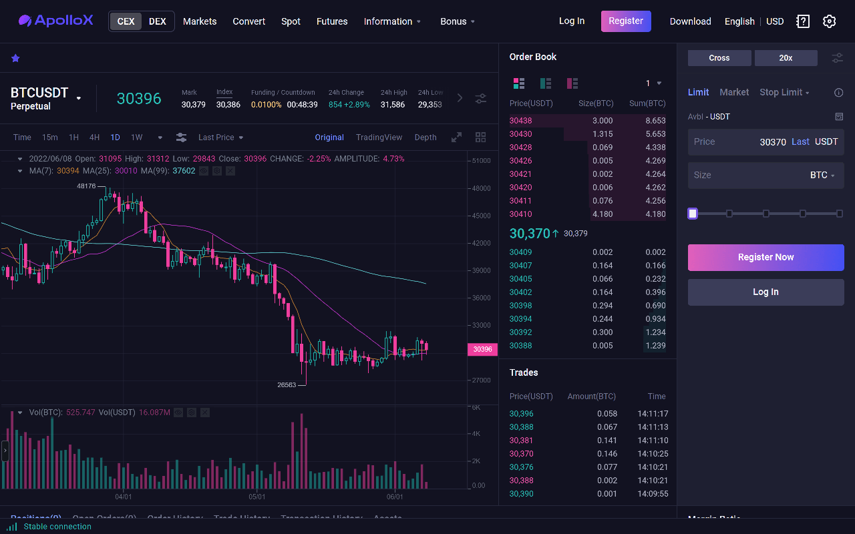Select the Market order tab
855x534 pixels.
coord(734,92)
